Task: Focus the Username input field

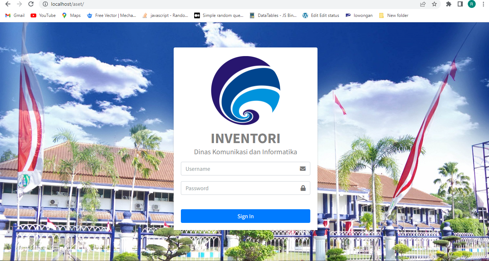Action: coord(239,169)
